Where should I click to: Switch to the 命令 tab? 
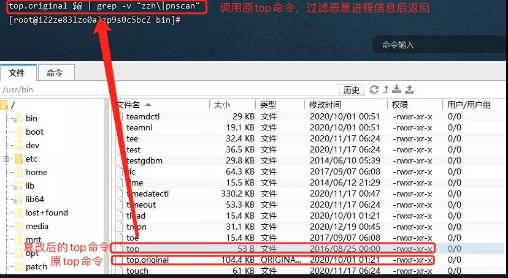tap(55, 73)
